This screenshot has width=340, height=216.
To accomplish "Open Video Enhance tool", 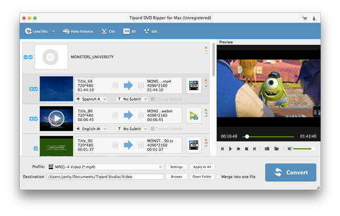I will pos(78,32).
